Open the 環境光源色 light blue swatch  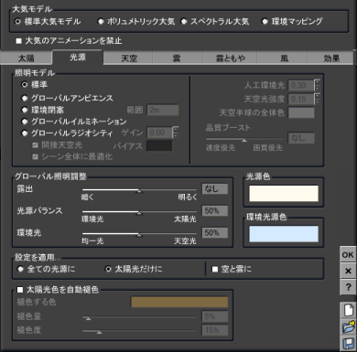(x=284, y=234)
